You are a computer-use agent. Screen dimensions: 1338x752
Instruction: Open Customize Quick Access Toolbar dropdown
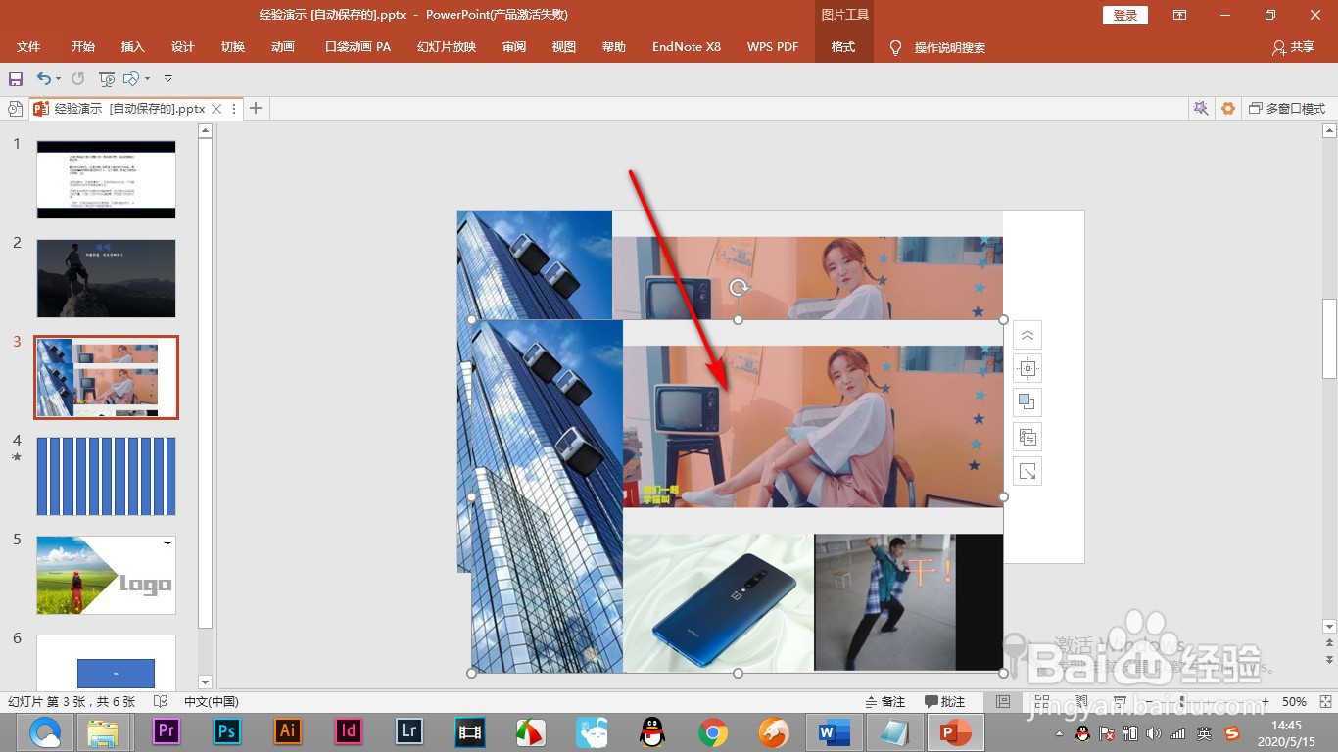(x=167, y=78)
